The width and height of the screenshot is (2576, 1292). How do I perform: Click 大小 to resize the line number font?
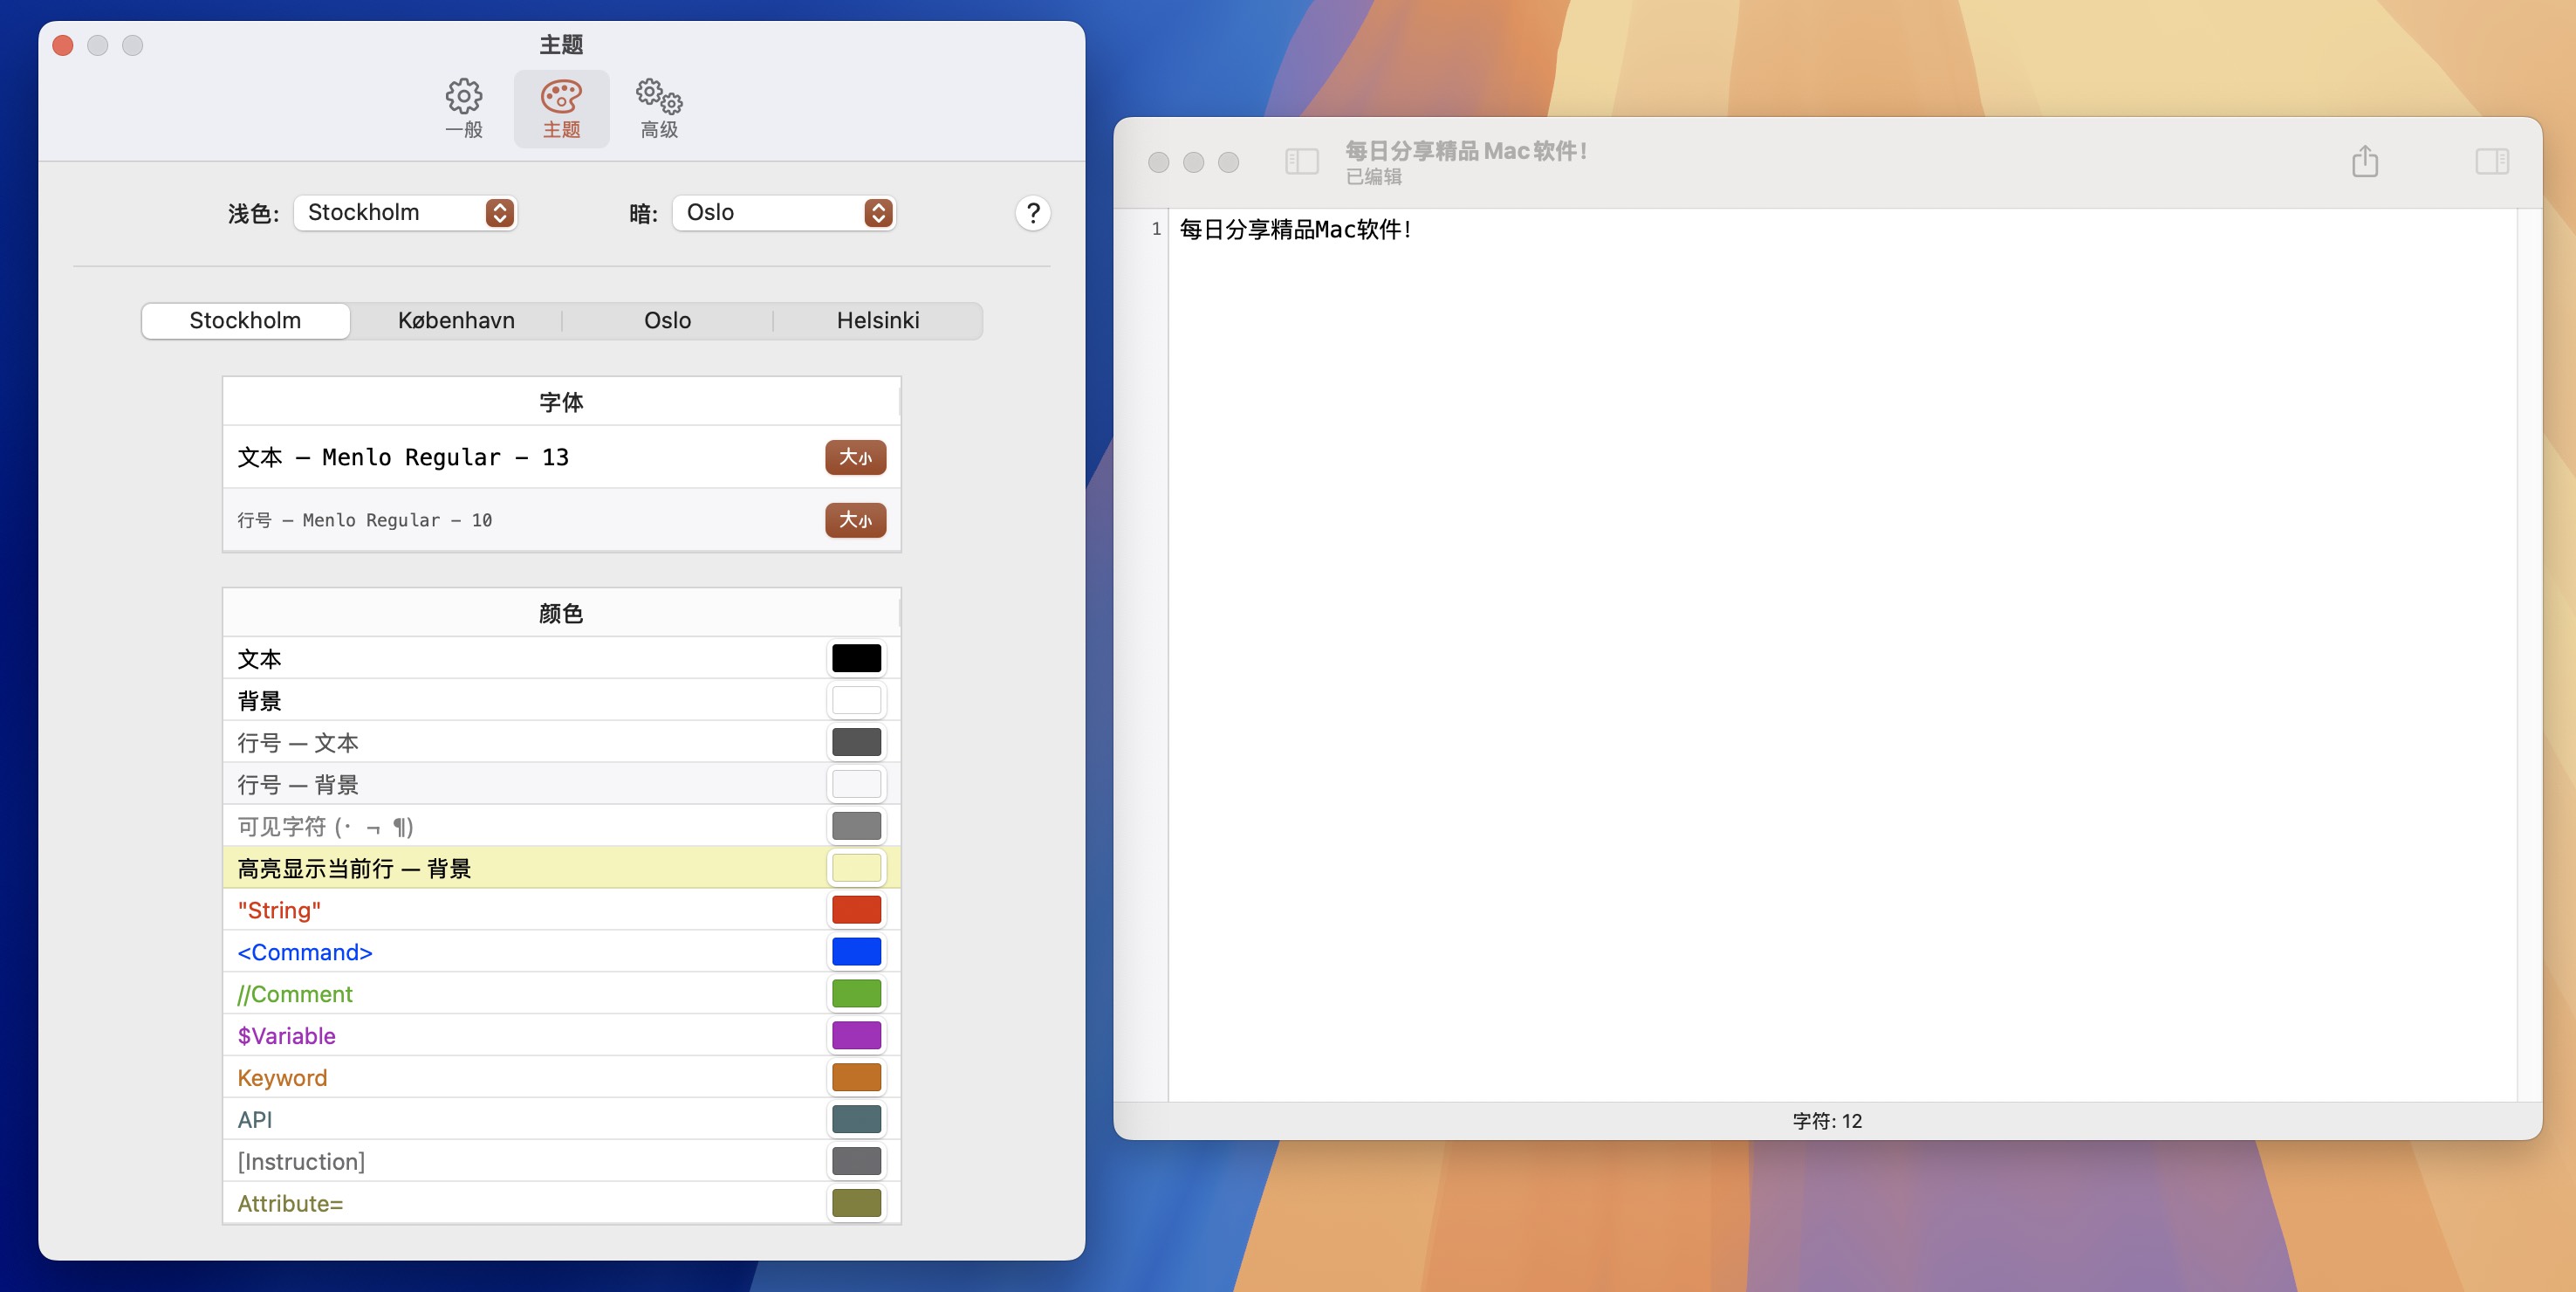pos(855,519)
